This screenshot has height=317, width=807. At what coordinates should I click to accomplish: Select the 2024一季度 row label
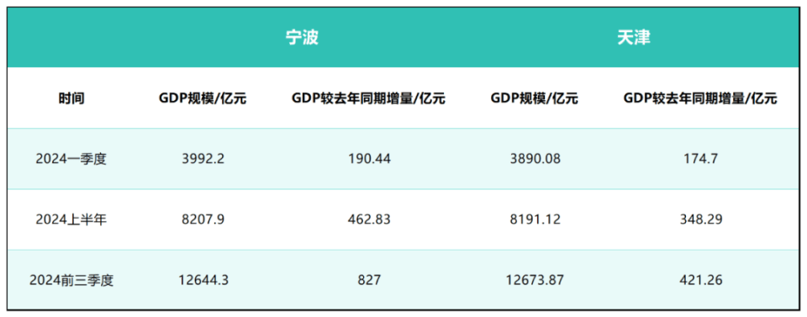[x=71, y=159]
